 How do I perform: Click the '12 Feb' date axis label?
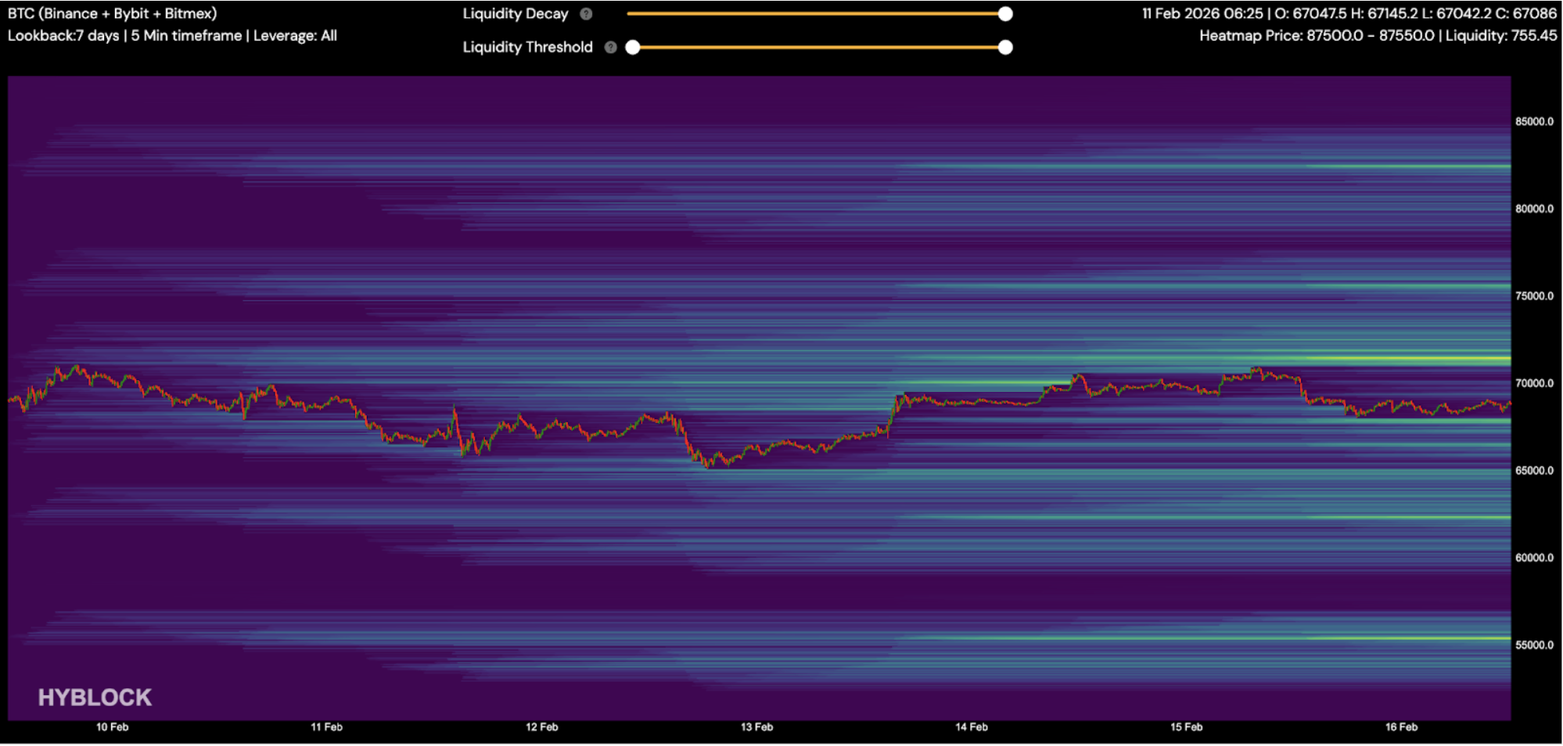click(541, 727)
